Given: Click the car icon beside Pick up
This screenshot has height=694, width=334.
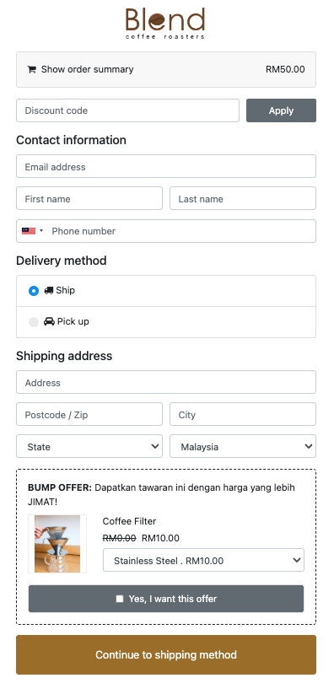Looking at the screenshot, I should 49,322.
